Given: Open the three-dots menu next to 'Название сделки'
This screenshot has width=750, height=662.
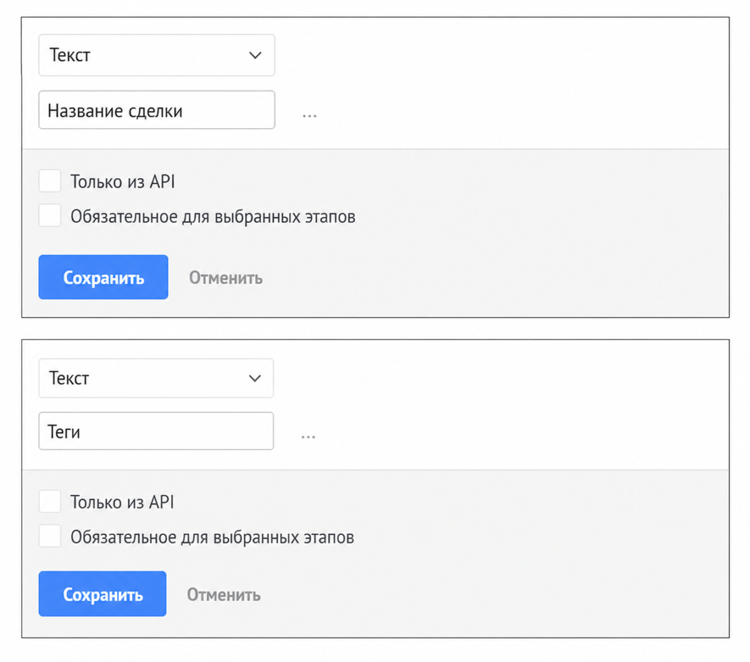Looking at the screenshot, I should tap(309, 116).
